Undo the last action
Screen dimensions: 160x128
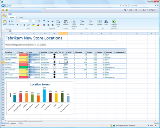tap(9, 14)
